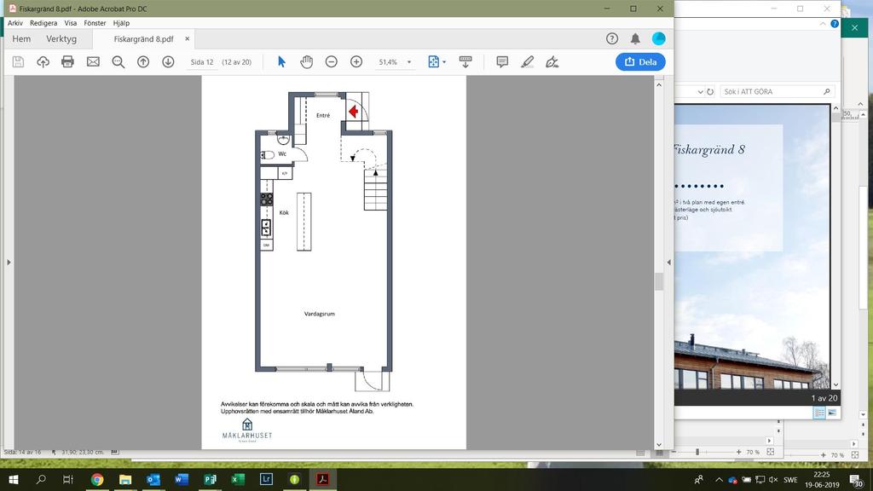Send the file by email envelope icon
The height and width of the screenshot is (491, 873).
[93, 61]
